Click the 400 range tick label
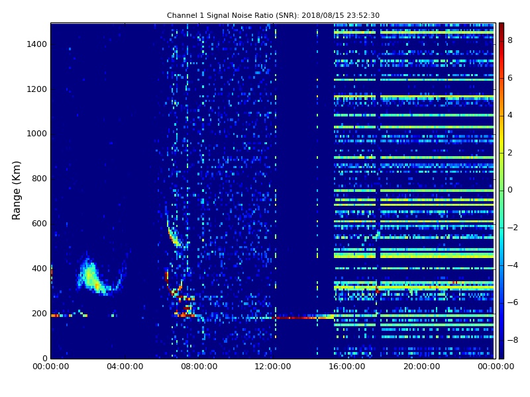 (39, 269)
